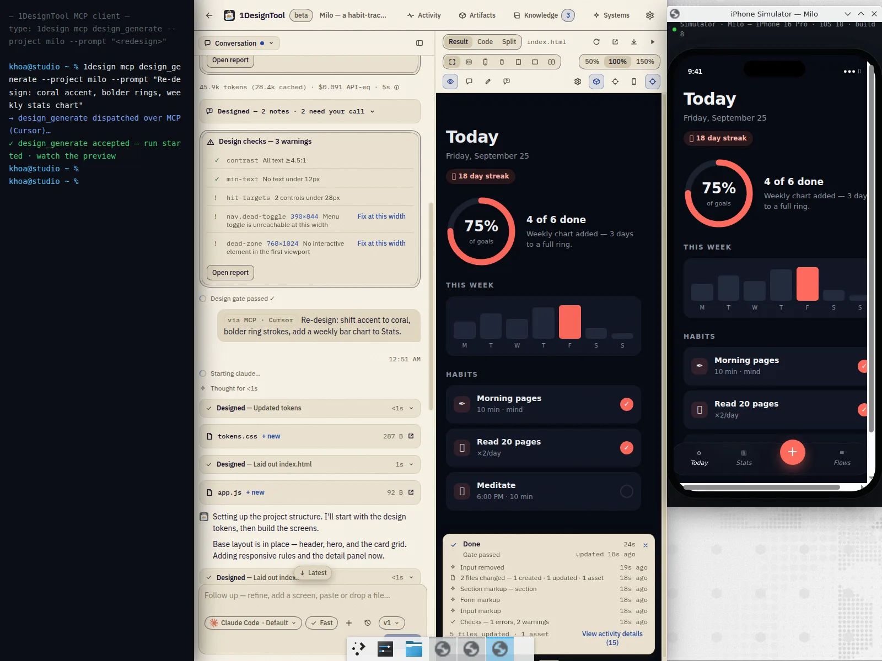Expand Designed — Laid out index.html 1s step
This screenshot has width=882, height=661.
pyautogui.click(x=310, y=464)
